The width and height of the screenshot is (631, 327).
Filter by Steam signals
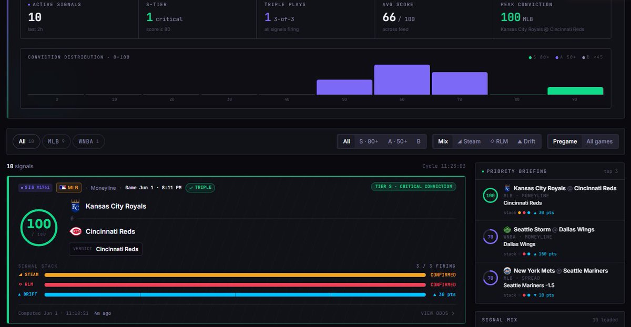469,141
